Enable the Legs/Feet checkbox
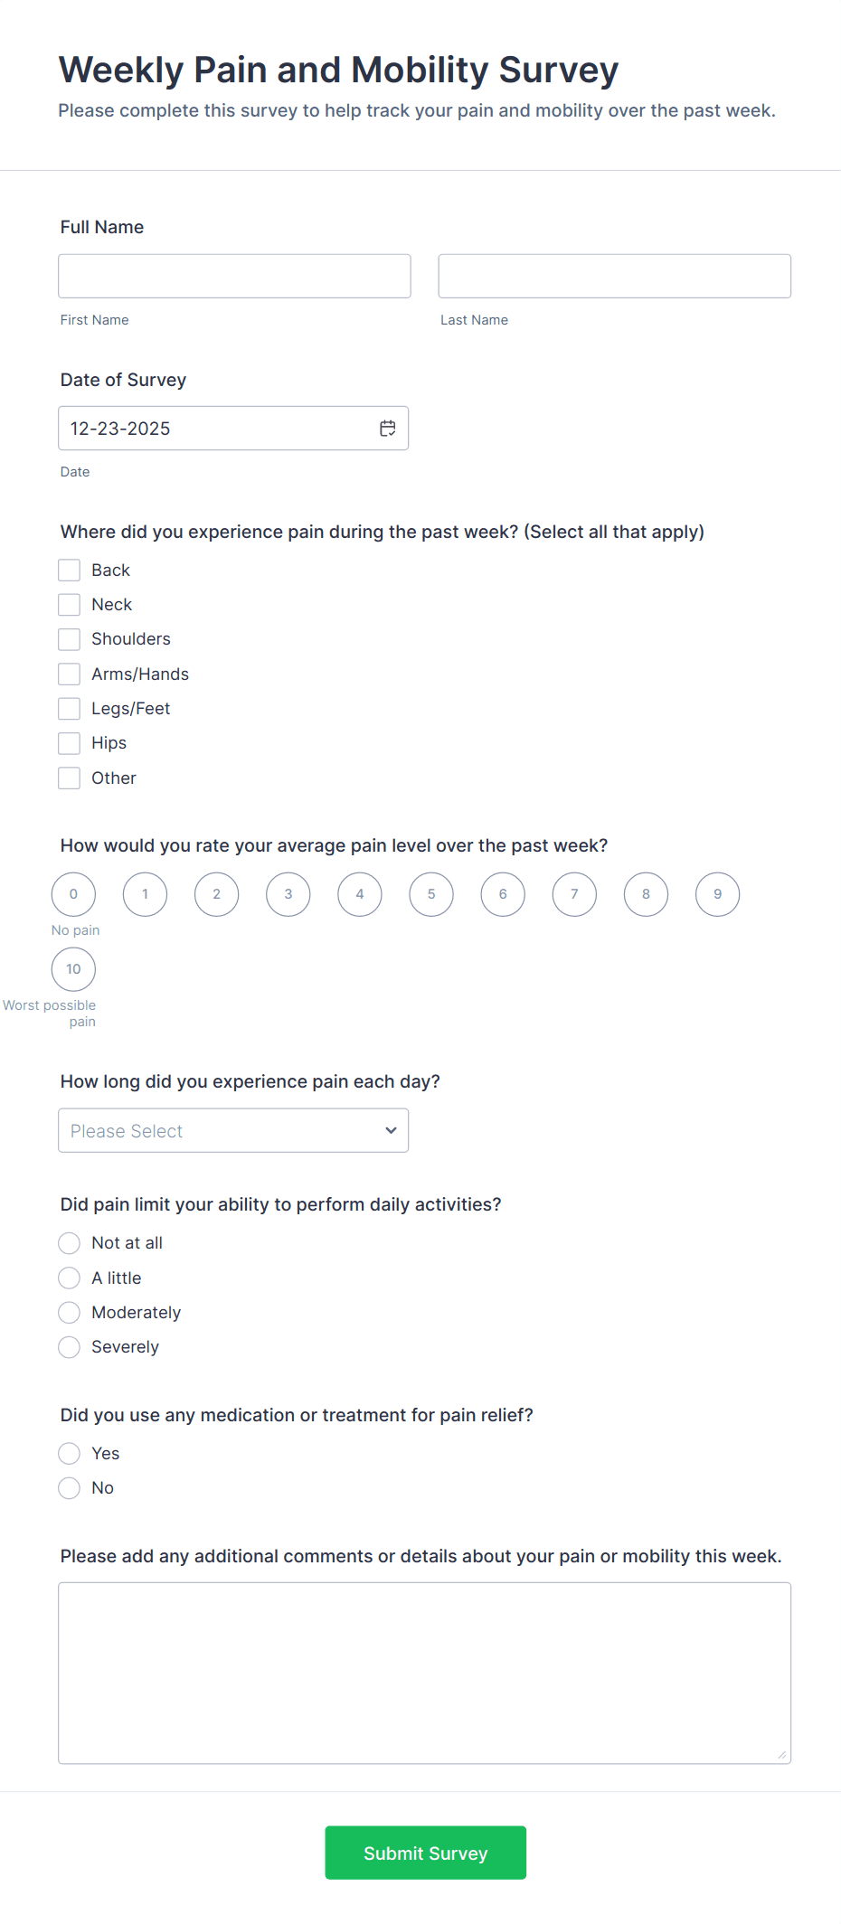This screenshot has width=841, height=1924. tap(70, 709)
